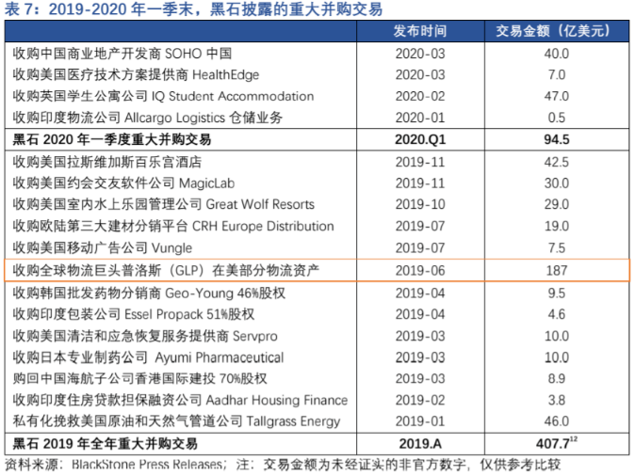Viewport: 635px width, 475px height.
Task: Select the IQ Student Accommodation row
Action: click(163, 96)
